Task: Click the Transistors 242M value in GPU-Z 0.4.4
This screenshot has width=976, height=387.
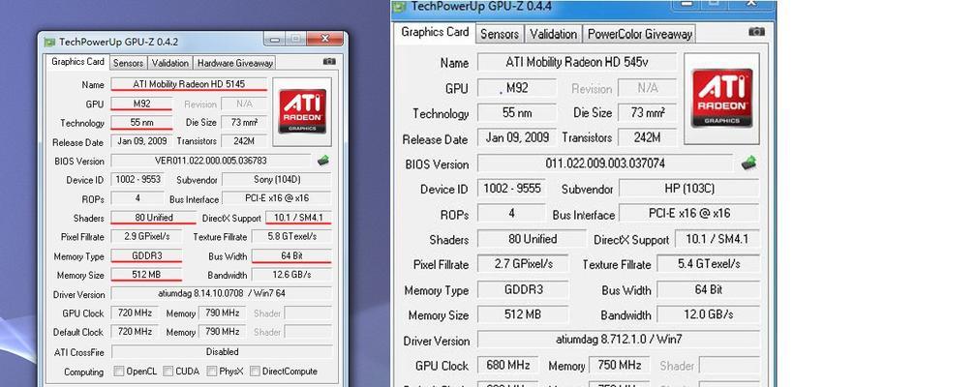Action: [648, 137]
